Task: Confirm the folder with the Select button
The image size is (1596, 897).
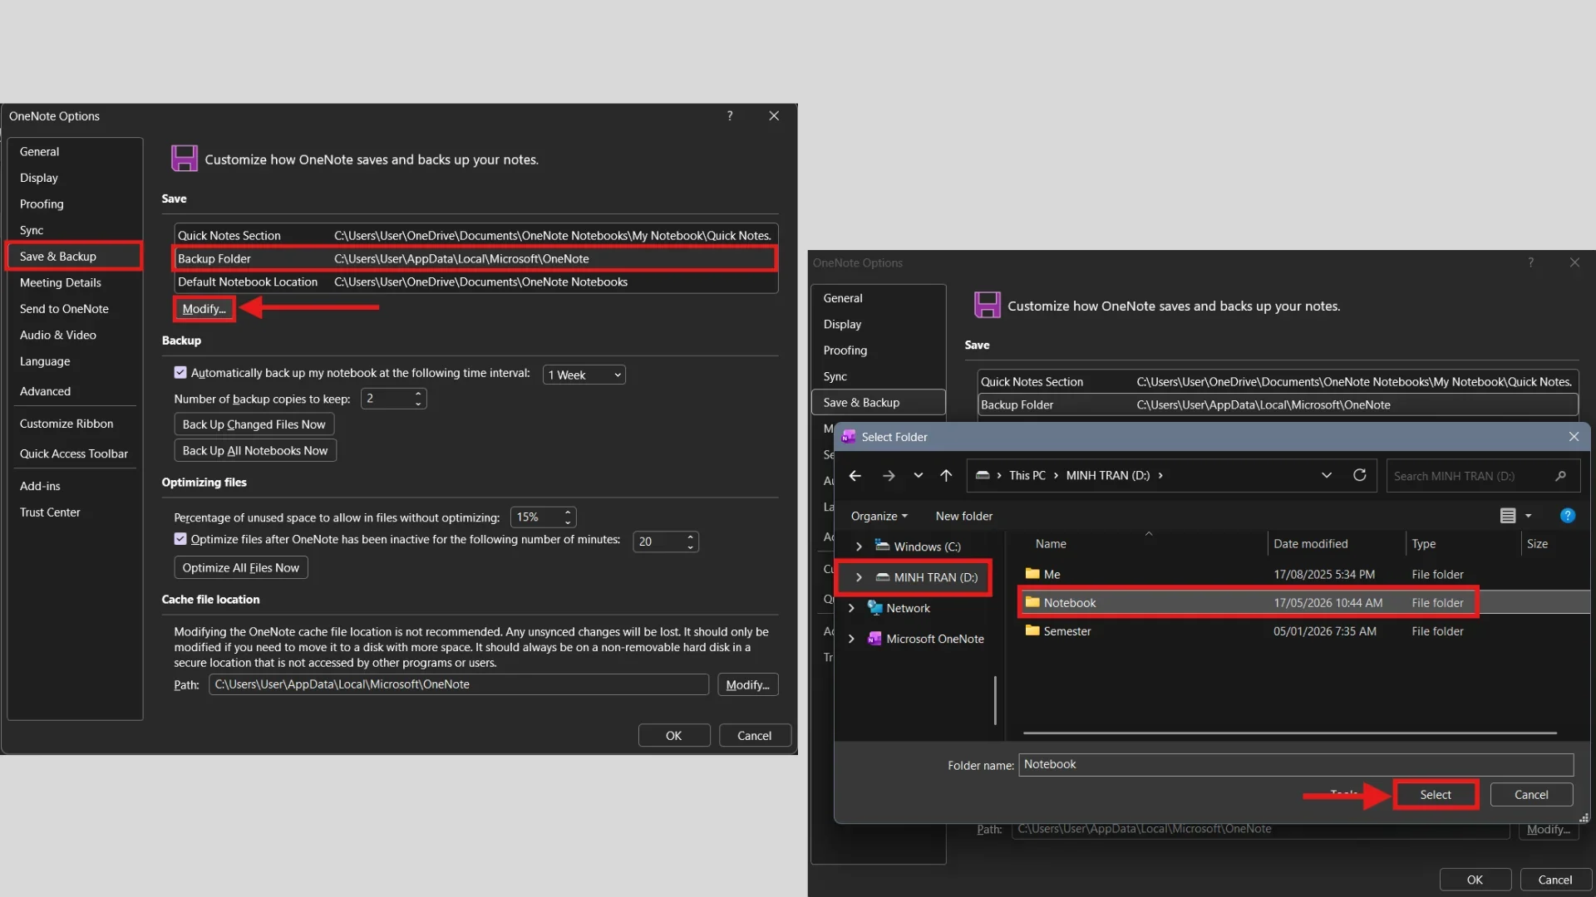Action: click(x=1436, y=795)
